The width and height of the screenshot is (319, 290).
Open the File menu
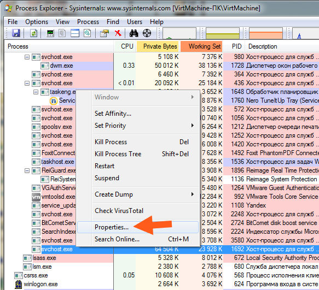coord(13,22)
